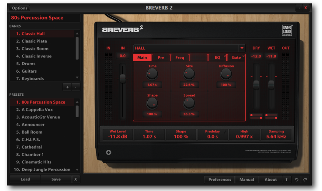Viewport: 322px width, 191px height.
Task: Click the Load button
Action: pos(25,179)
